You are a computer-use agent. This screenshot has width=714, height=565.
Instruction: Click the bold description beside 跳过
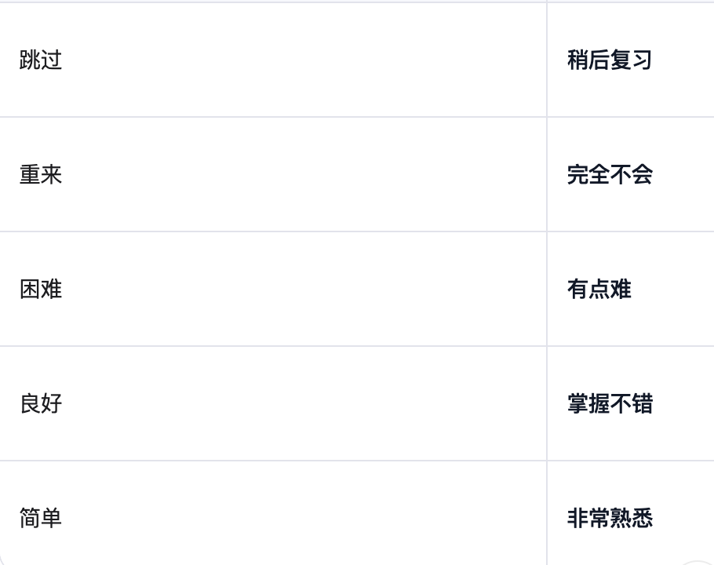pos(610,60)
